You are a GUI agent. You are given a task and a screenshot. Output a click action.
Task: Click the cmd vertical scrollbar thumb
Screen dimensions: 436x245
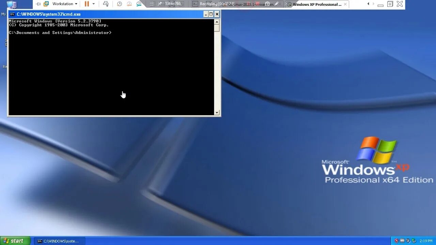coord(217,28)
